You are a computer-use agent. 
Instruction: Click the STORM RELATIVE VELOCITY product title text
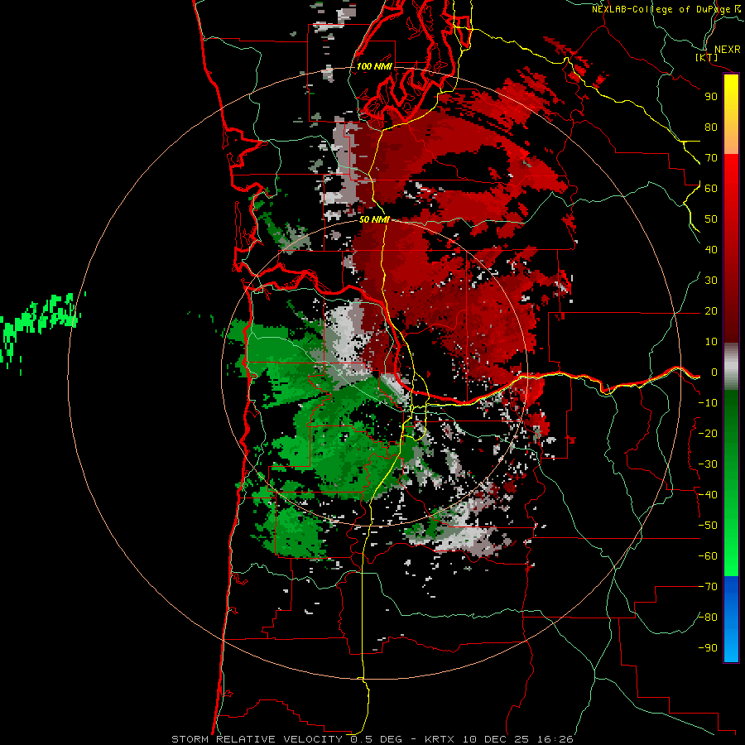point(259,739)
